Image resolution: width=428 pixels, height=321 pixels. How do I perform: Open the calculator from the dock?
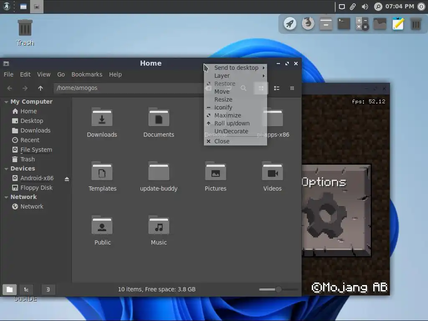click(x=362, y=24)
